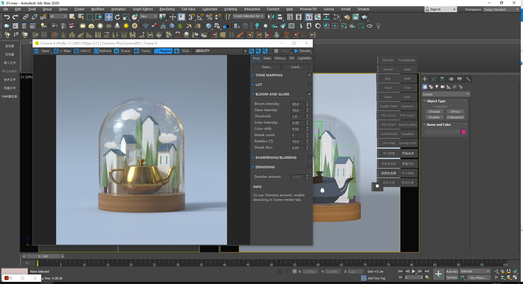Screen dimensions: 523x284
Task: Click the Undo arrow in main toolbar
Action: [7, 17]
